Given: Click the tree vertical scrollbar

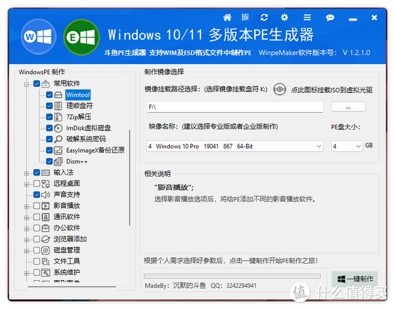Looking at the screenshot, I should click(130, 177).
